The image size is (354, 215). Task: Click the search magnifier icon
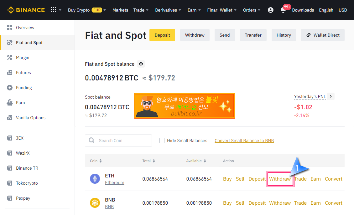91,140
